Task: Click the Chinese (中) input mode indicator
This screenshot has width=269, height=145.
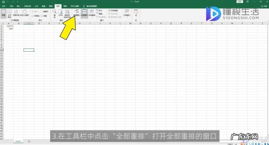Action: tap(246, 144)
